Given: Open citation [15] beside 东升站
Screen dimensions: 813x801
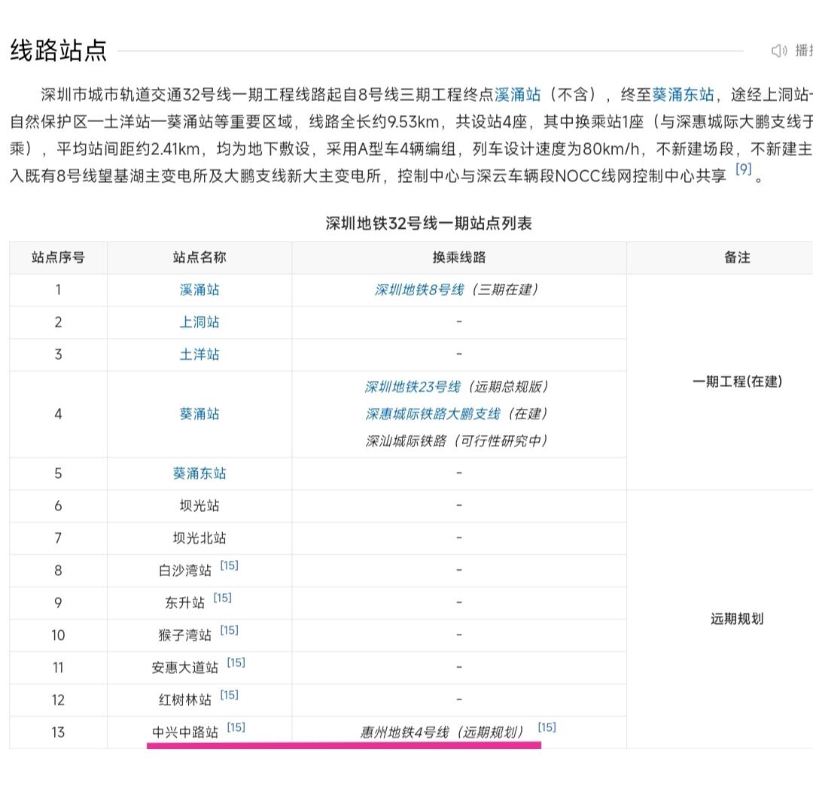Looking at the screenshot, I should 222,598.
